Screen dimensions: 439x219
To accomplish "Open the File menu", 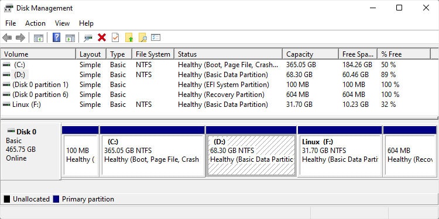I will (11, 23).
